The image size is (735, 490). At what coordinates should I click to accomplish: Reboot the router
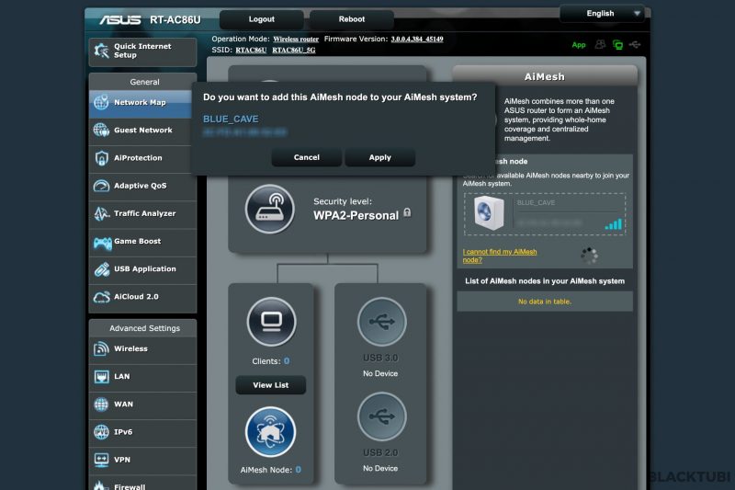pyautogui.click(x=352, y=19)
